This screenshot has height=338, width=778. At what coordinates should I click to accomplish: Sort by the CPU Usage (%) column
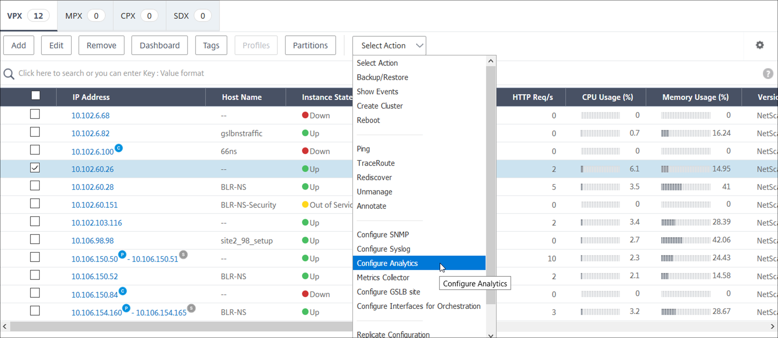(x=607, y=97)
